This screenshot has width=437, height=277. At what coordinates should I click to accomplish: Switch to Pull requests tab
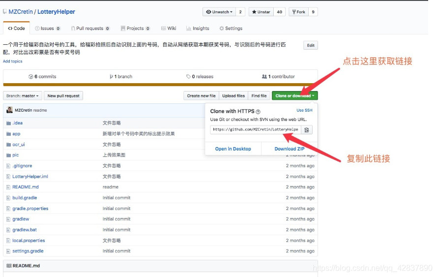[x=90, y=29]
